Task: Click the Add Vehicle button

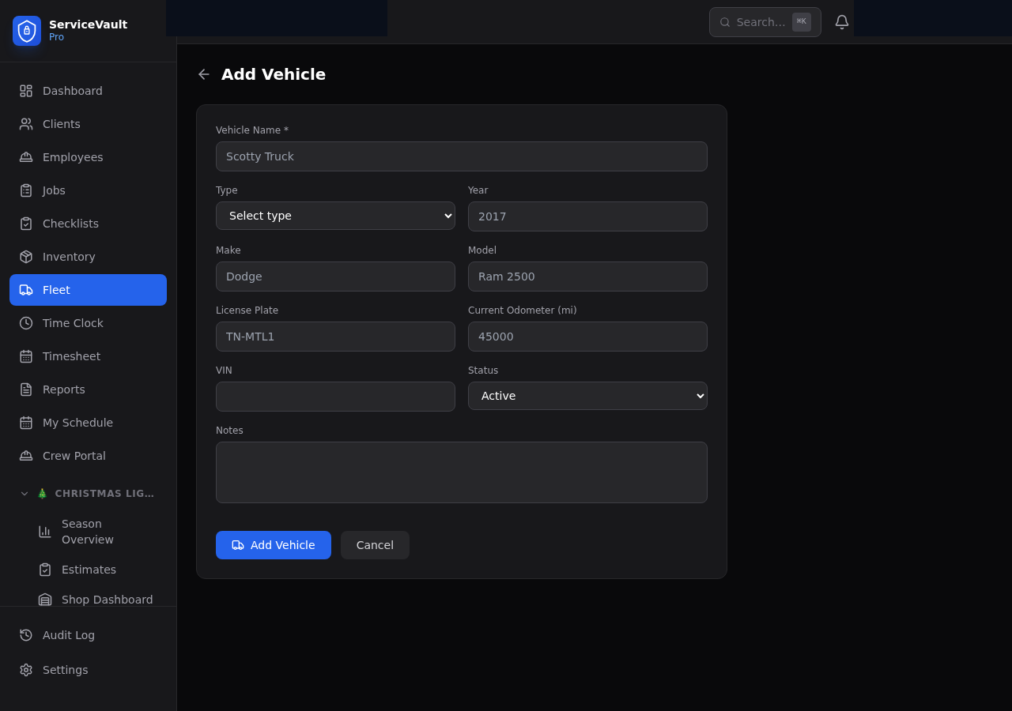Action: point(273,545)
